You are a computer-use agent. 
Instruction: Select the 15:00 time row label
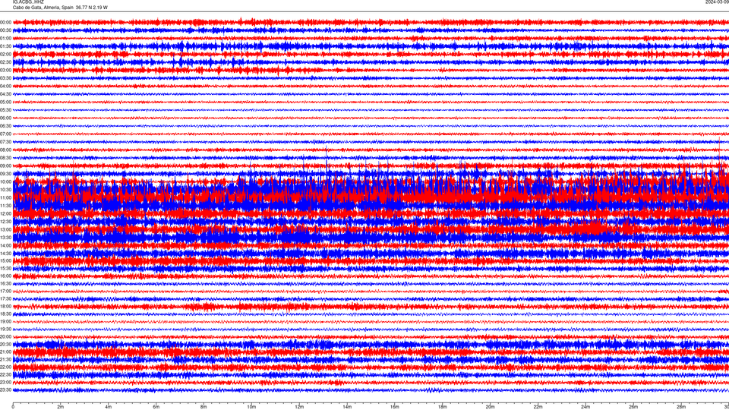point(5,260)
